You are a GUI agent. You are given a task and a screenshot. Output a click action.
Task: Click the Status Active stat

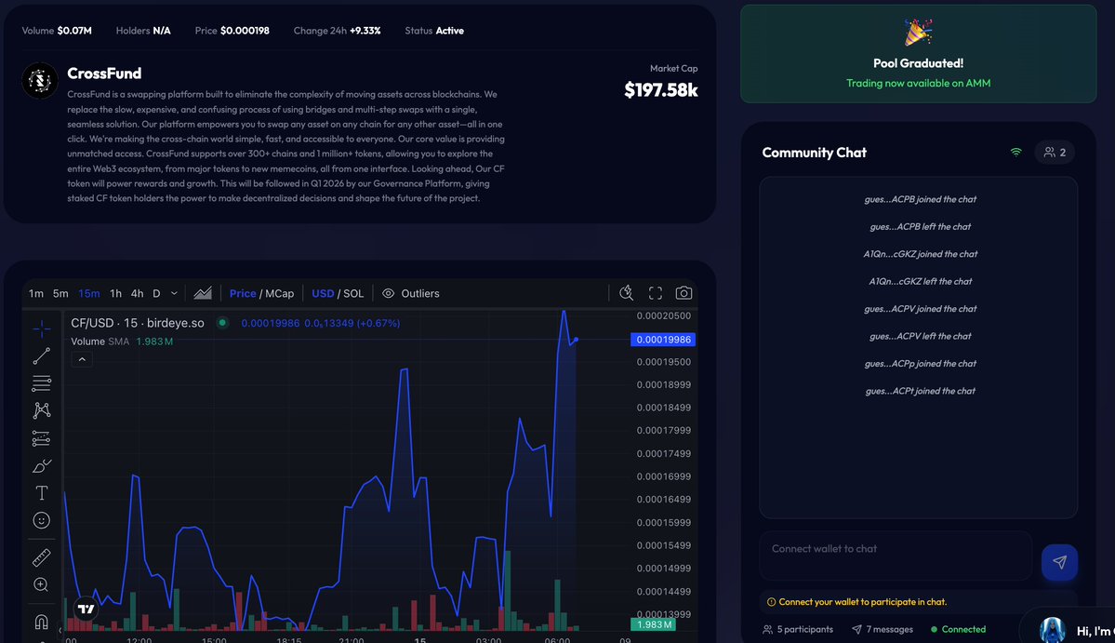click(x=433, y=31)
